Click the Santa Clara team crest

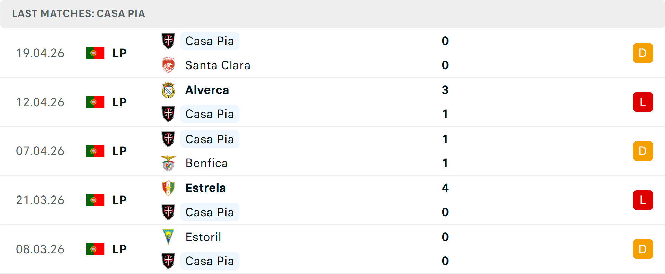coord(168,65)
